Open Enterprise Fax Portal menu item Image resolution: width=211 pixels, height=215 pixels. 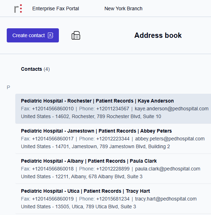tap(56, 8)
